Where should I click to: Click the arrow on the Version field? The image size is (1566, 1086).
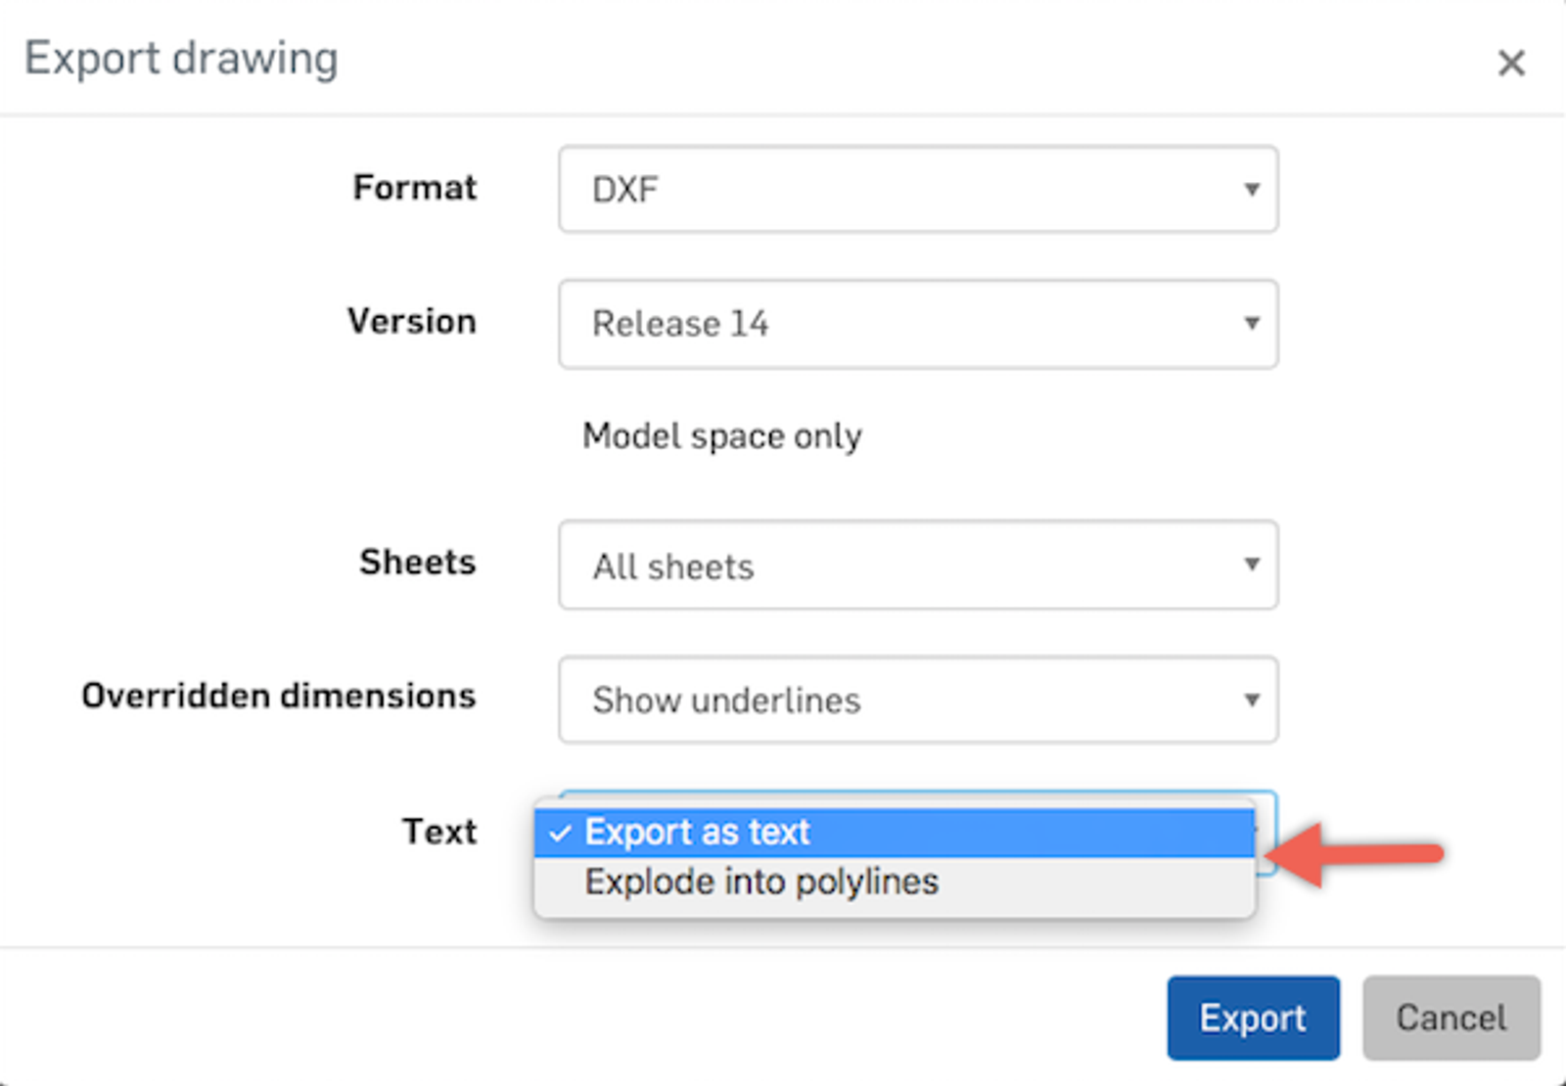pos(1251,324)
